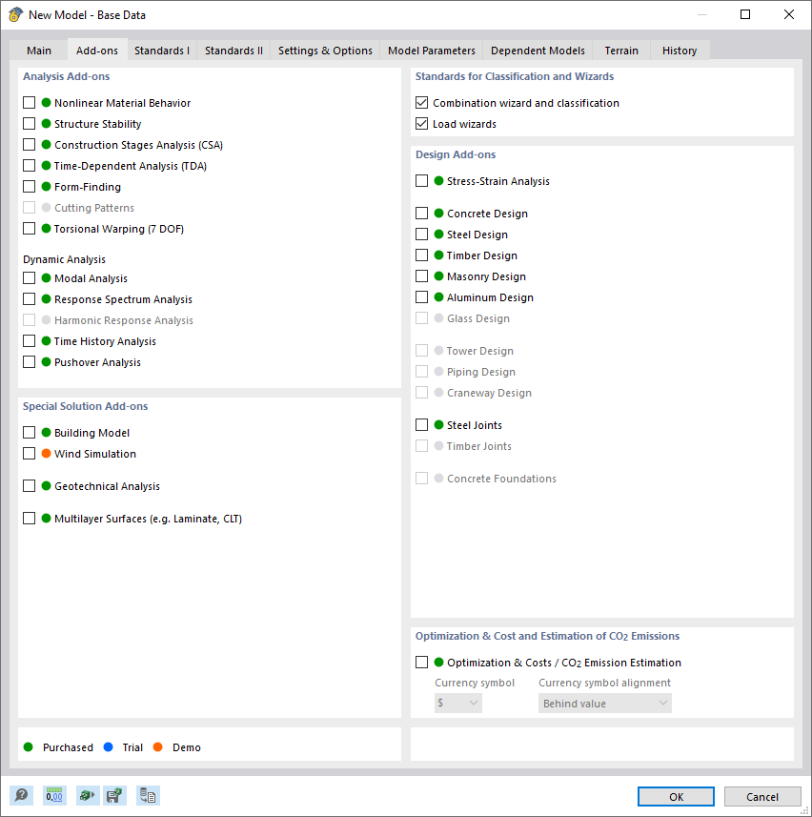
Task: Click the grayed Piping Design checkbox
Action: [x=422, y=372]
